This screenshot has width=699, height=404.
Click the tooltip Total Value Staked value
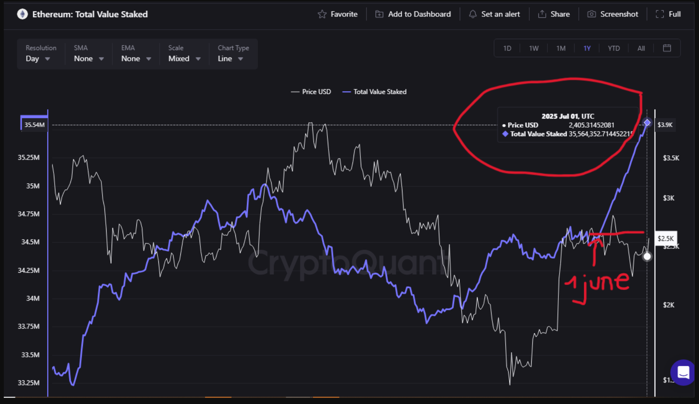pos(601,134)
